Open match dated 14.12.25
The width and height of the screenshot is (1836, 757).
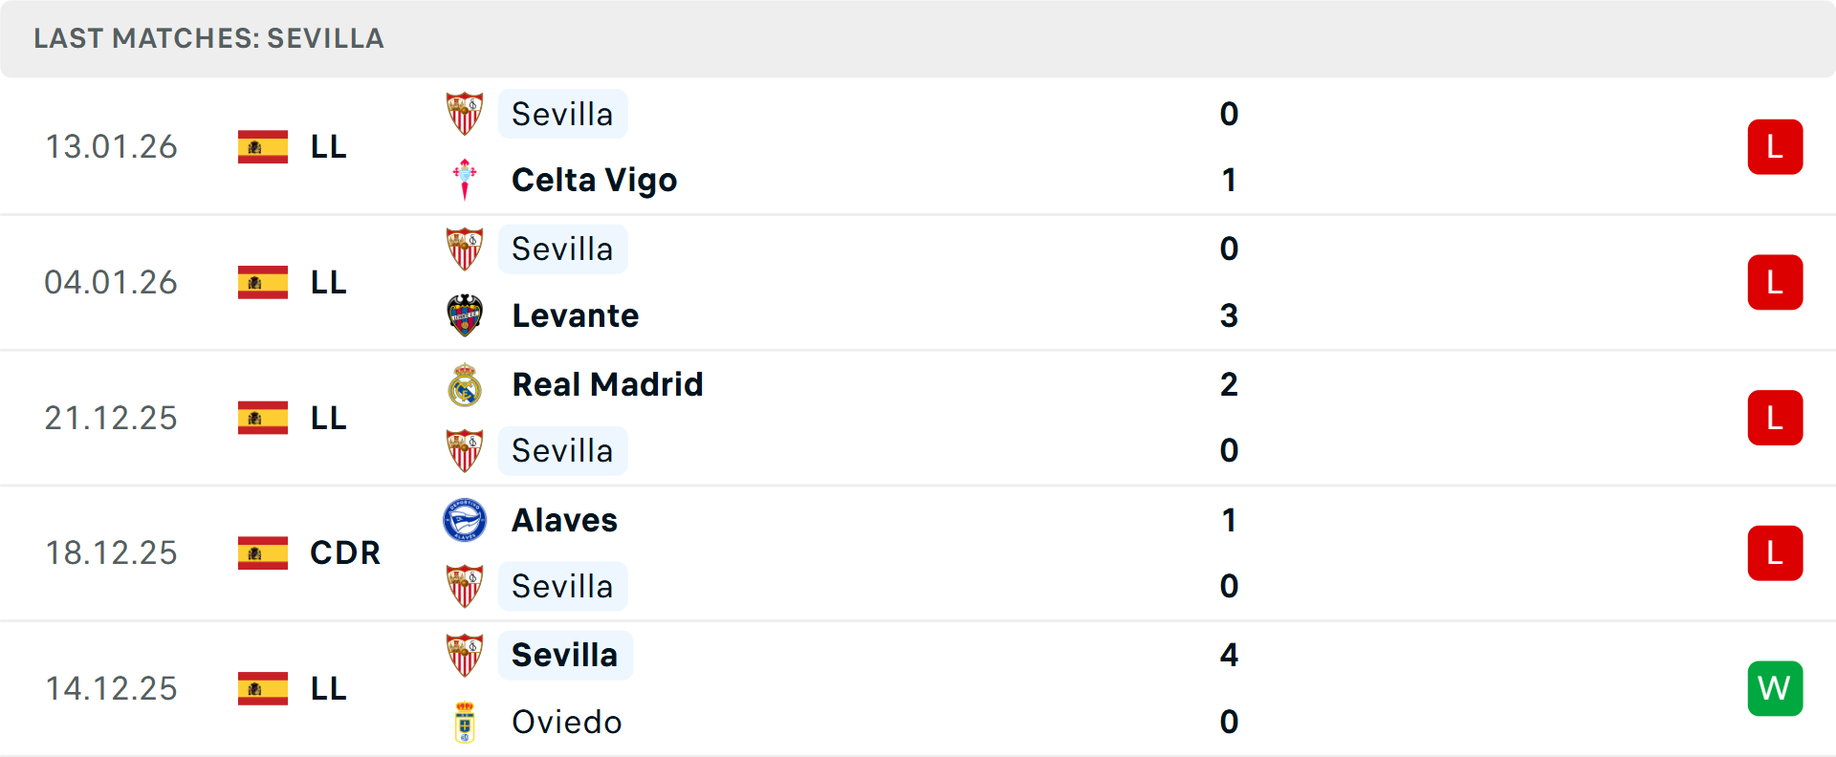(111, 688)
